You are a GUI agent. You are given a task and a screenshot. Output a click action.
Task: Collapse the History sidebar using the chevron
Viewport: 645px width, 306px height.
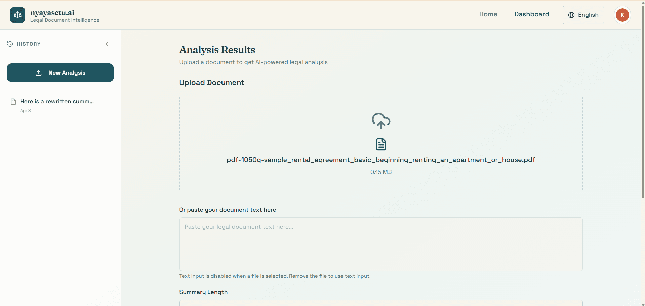pos(107,44)
